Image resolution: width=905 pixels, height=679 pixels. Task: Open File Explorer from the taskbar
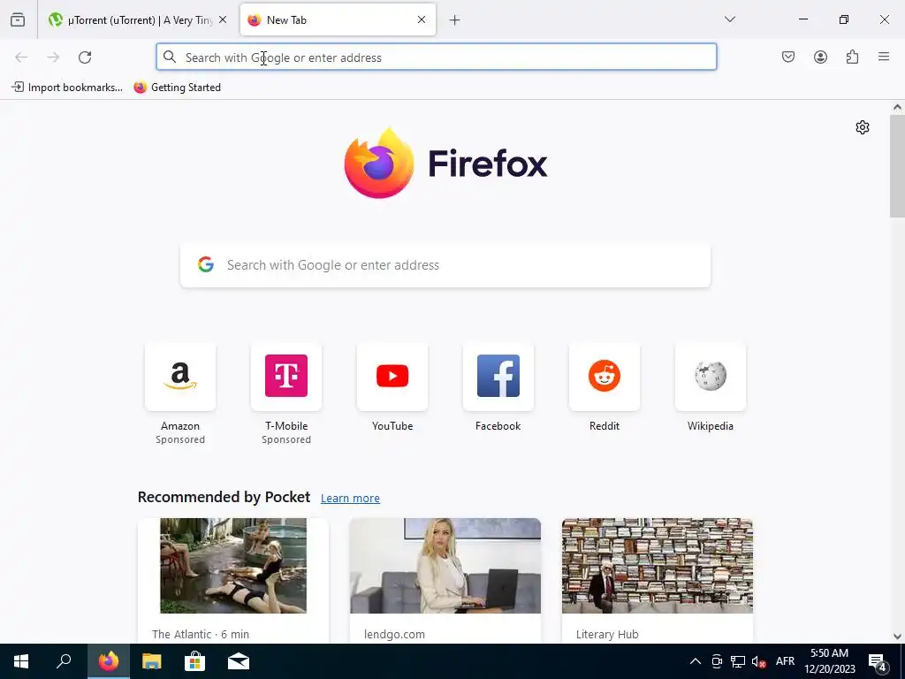(152, 661)
